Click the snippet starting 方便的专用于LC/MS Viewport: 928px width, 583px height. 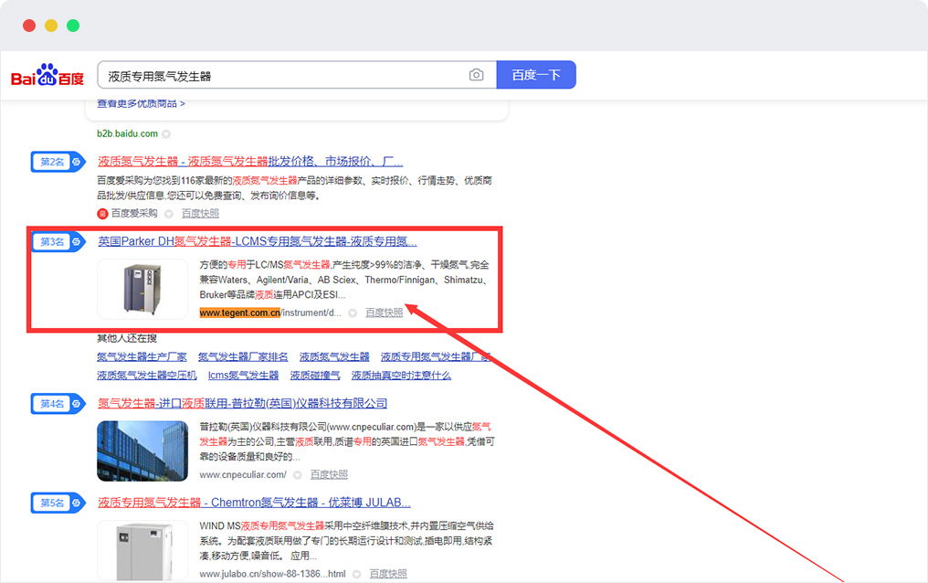[345, 280]
